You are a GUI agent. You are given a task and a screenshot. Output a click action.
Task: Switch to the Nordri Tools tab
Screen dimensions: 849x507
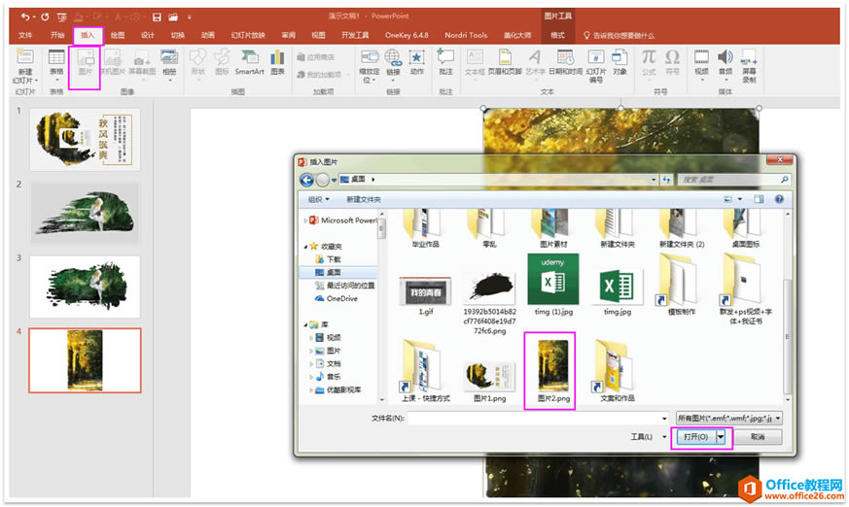point(466,35)
